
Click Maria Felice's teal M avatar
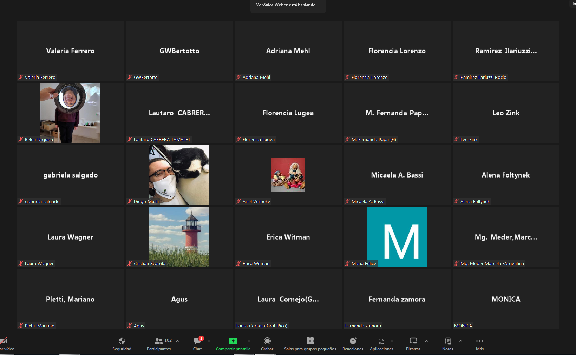point(397,237)
